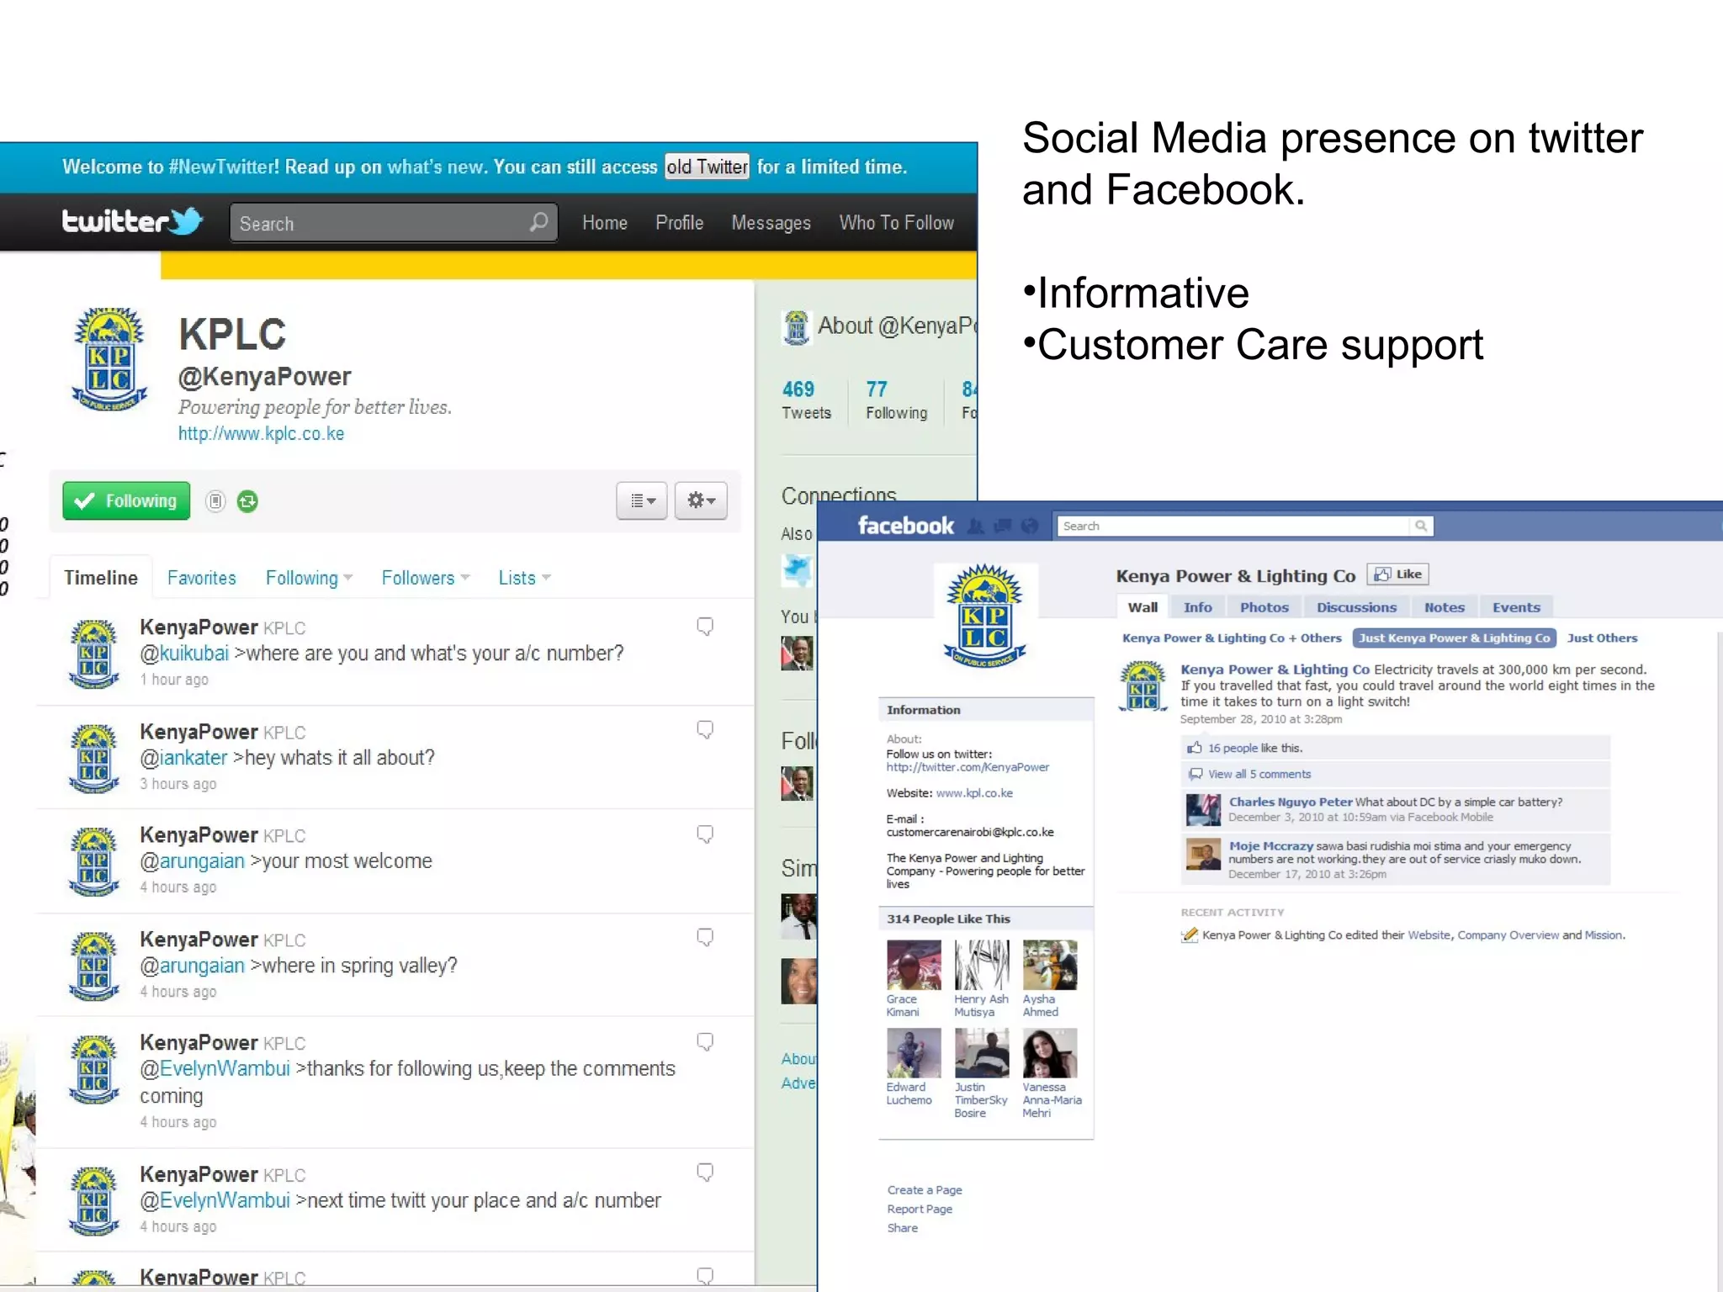1723x1292 pixels.
Task: Open Grace Kimani's profile picture
Action: pos(914,965)
